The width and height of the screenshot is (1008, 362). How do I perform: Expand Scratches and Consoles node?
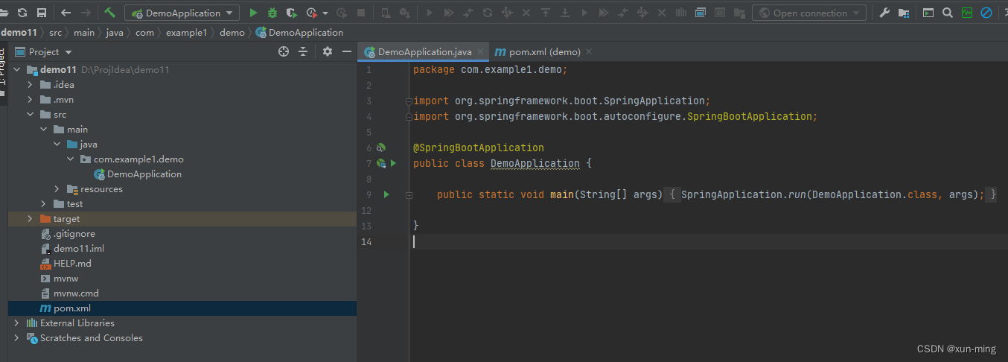pyautogui.click(x=17, y=338)
